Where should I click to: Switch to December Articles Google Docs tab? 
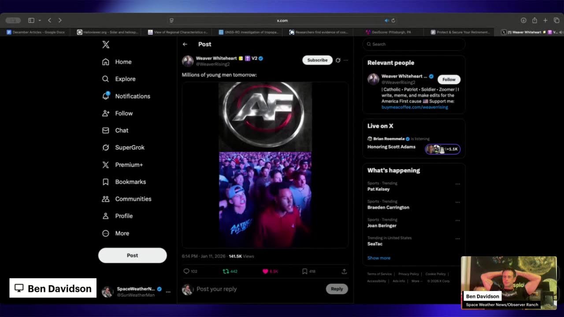(x=36, y=32)
